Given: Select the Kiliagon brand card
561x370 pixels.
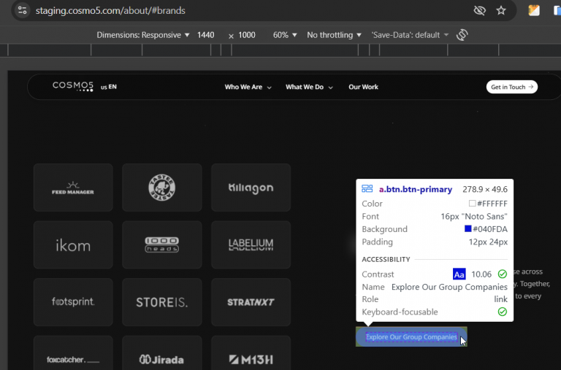Looking at the screenshot, I should [251, 188].
